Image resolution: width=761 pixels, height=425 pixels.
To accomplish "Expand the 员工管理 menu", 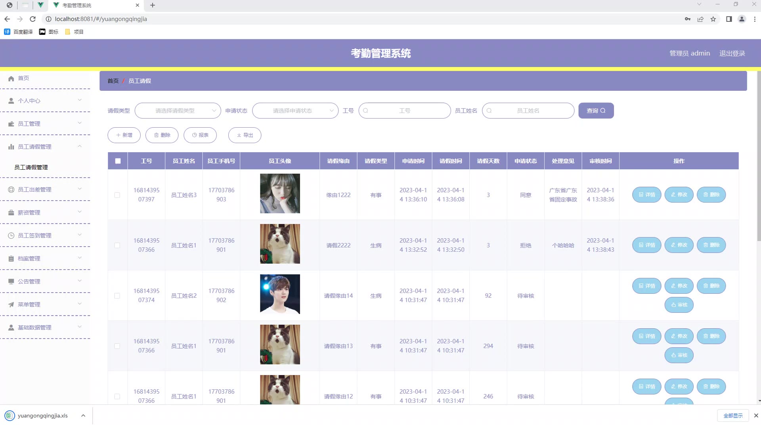I will click(x=80, y=123).
